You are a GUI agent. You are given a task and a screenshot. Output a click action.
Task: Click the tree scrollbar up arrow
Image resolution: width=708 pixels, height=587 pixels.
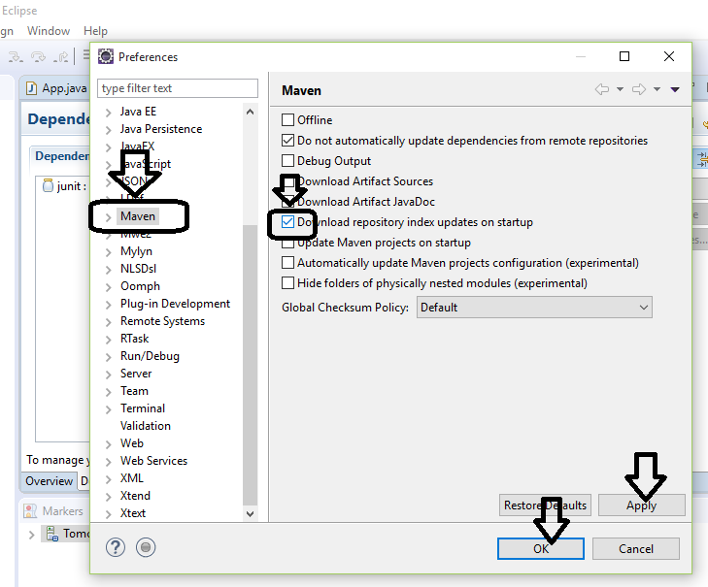tap(250, 112)
